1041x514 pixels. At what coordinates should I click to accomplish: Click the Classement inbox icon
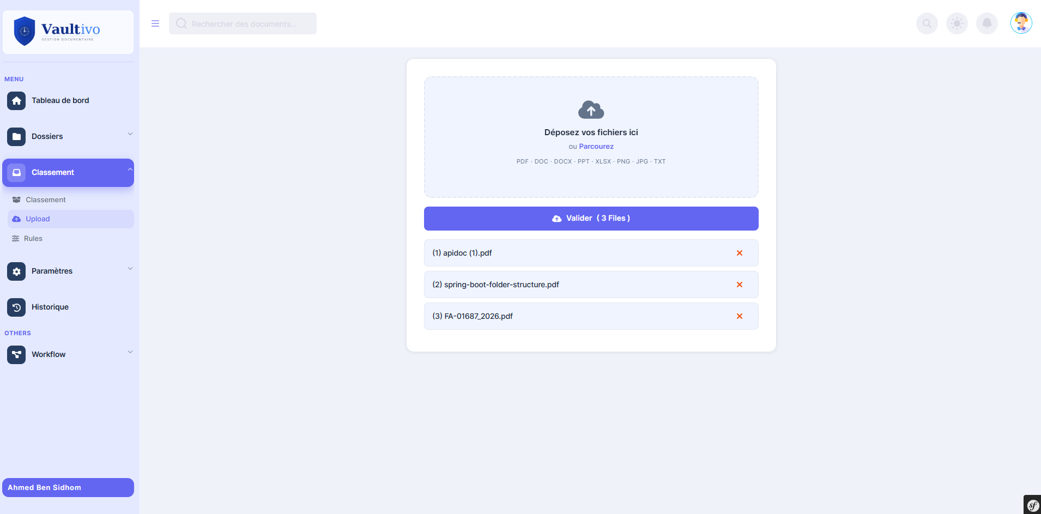[16, 173]
